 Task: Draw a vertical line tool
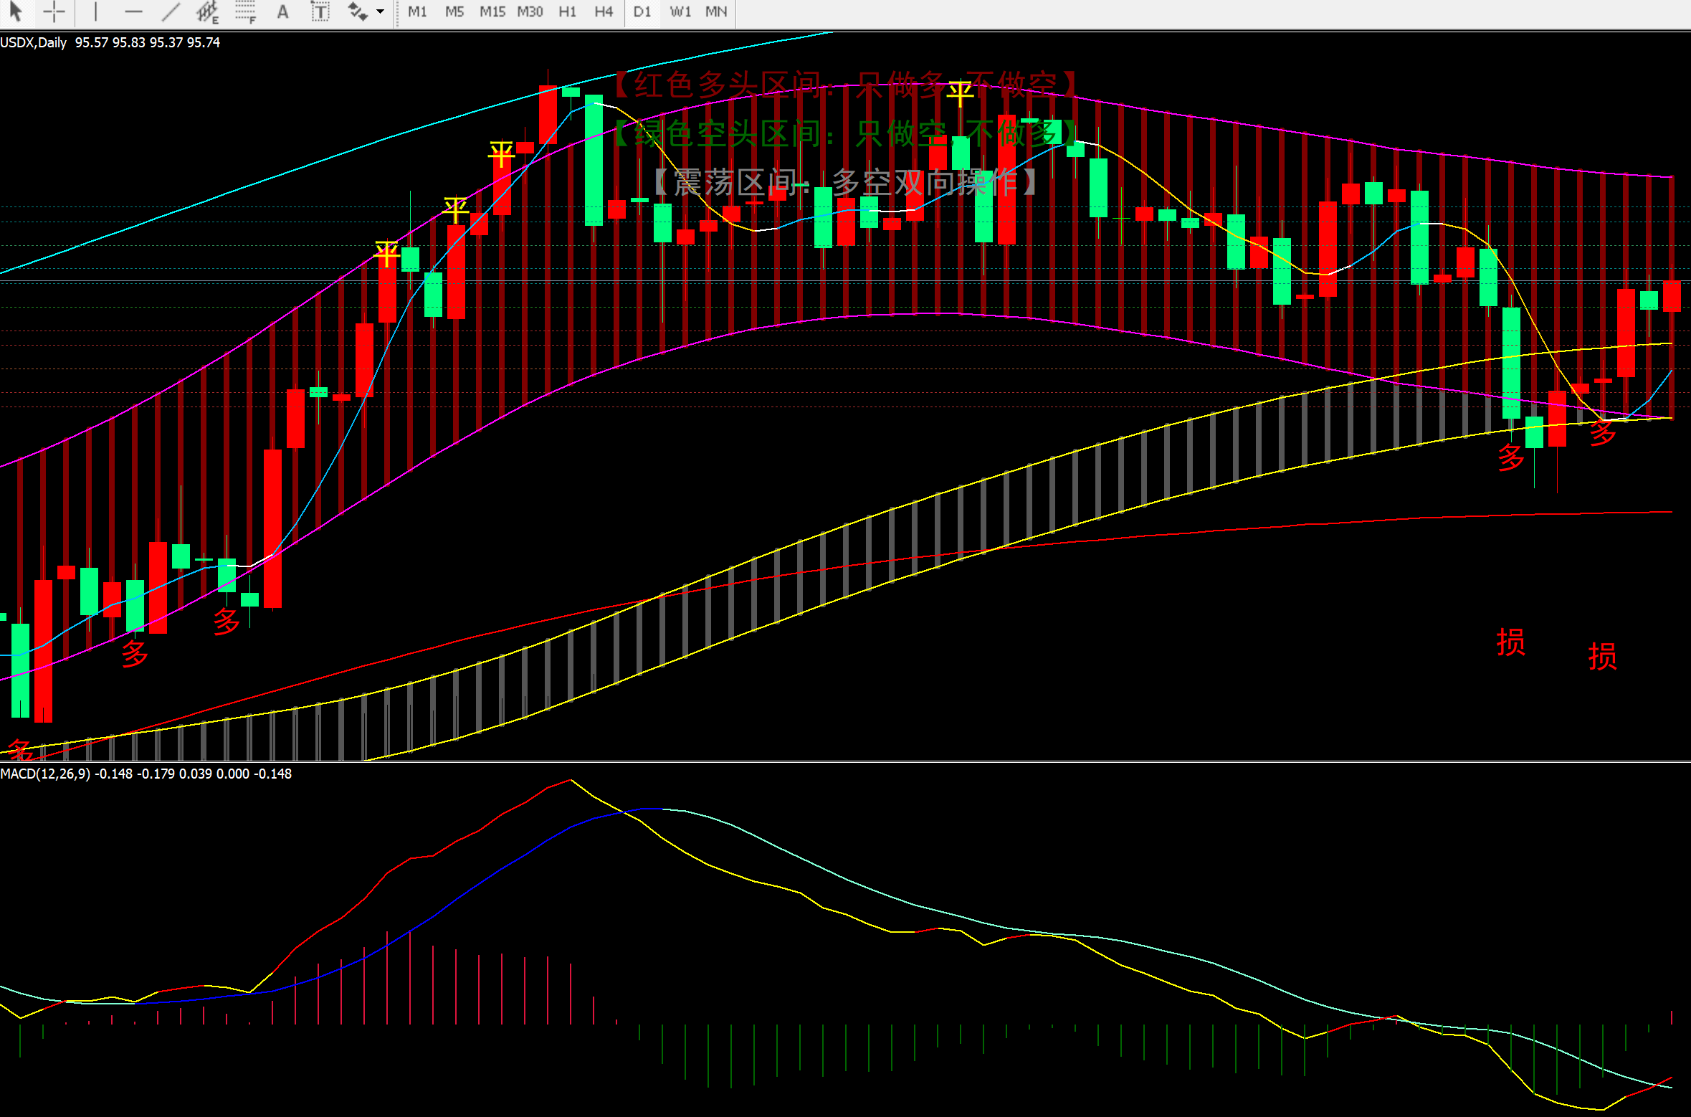95,11
